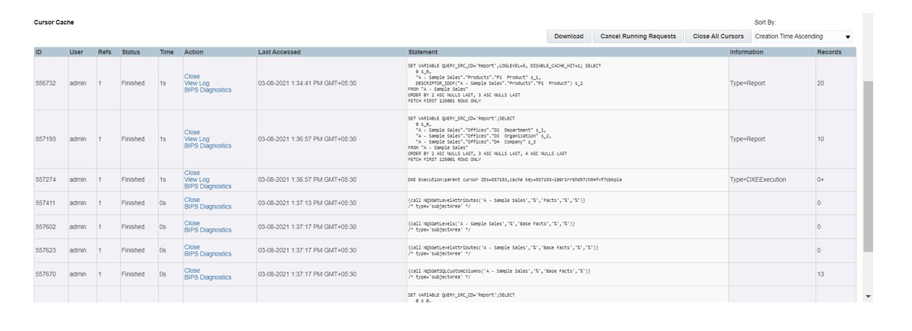Click the Sort By dropdown arrow
Viewport: 912px width, 331px height.
(848, 37)
